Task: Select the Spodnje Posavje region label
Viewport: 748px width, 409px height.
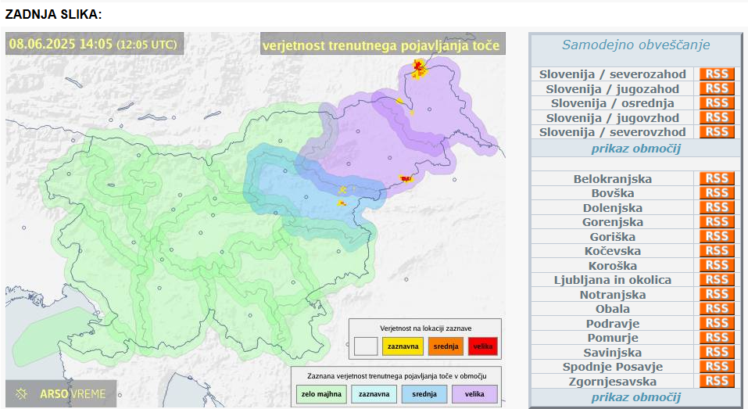Action: click(x=612, y=367)
